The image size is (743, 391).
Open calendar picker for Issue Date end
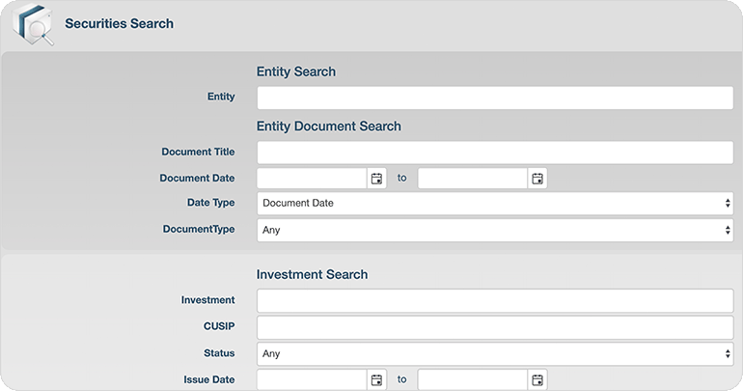point(537,379)
